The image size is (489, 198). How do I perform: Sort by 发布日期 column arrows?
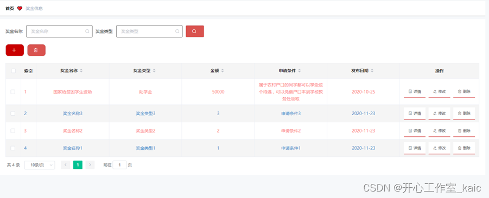click(372, 71)
